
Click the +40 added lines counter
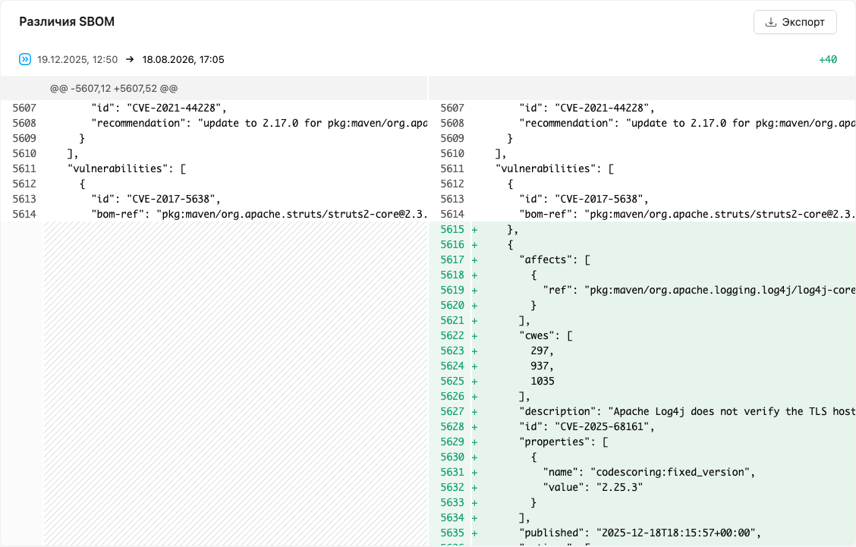[828, 59]
